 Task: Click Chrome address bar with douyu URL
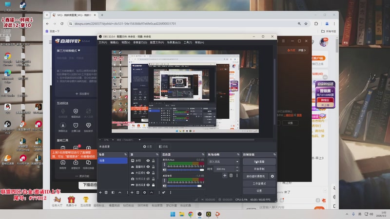pos(183,23)
